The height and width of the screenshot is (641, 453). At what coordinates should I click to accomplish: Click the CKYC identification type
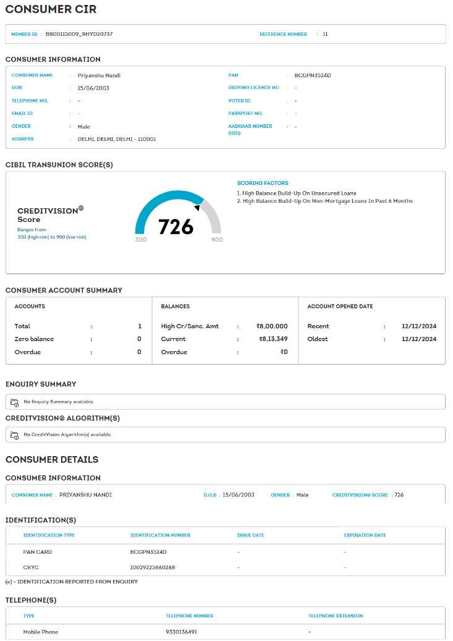(31, 567)
